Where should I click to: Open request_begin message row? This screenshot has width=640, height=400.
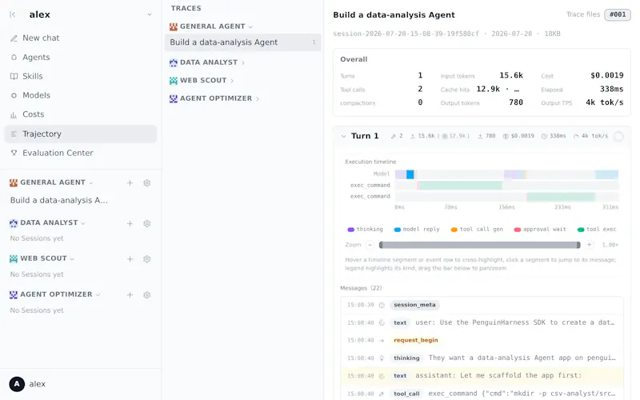point(482,341)
